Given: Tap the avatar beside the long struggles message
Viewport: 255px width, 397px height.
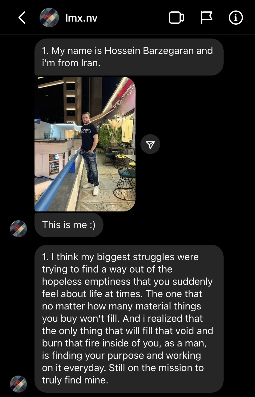Looking at the screenshot, I should pos(18,384).
